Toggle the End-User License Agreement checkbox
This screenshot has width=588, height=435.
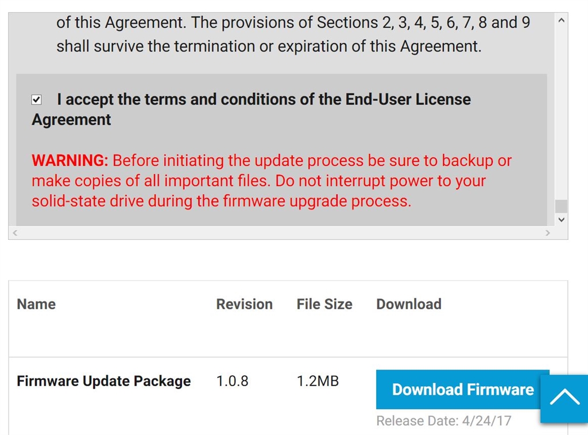(37, 100)
